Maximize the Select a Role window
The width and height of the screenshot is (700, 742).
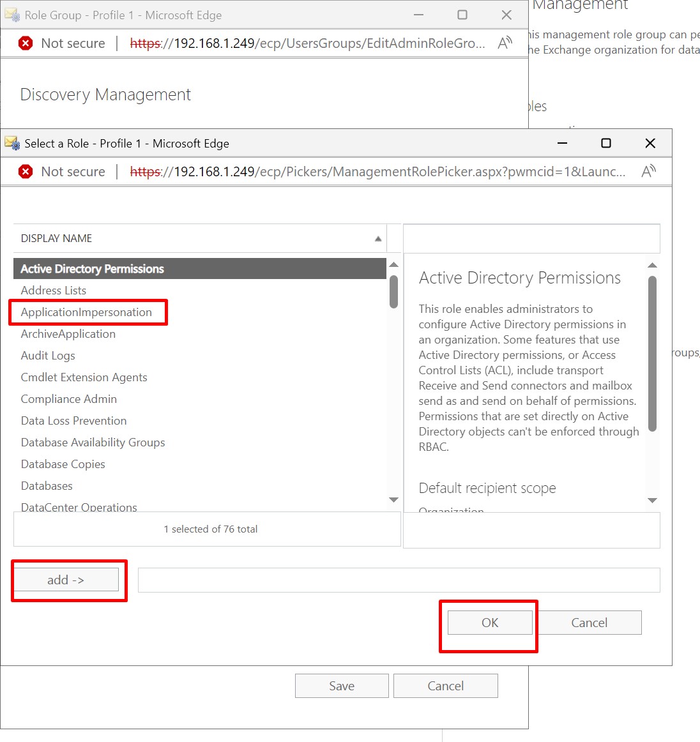[606, 143]
